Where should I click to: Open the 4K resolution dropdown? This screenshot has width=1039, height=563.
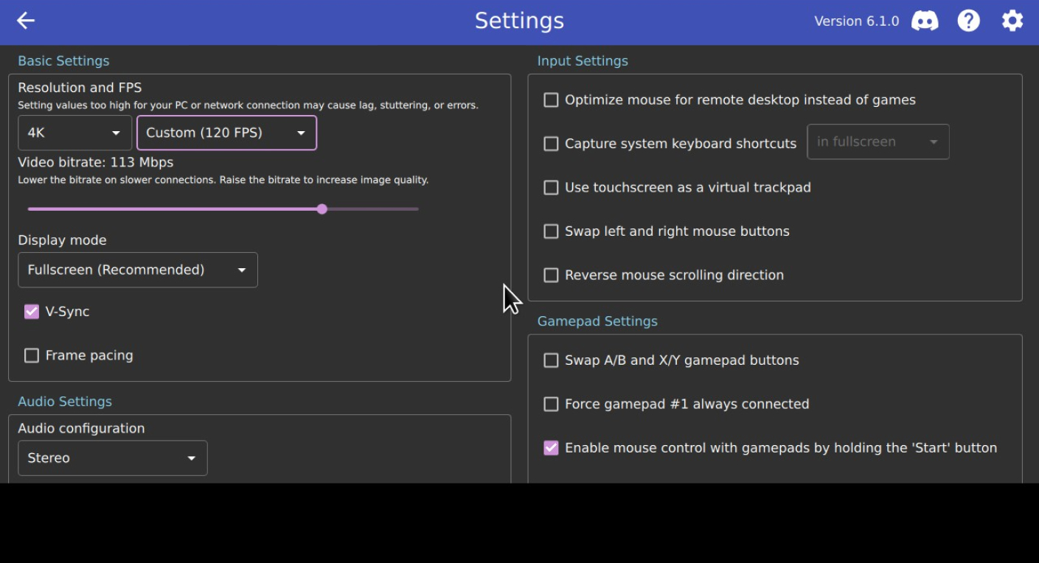pyautogui.click(x=74, y=133)
